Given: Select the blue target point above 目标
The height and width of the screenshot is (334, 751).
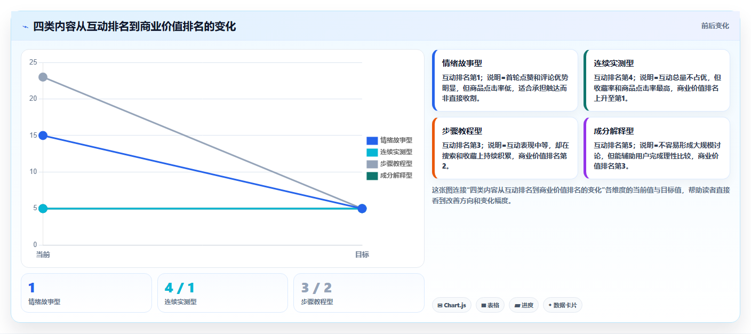Looking at the screenshot, I should 362,208.
